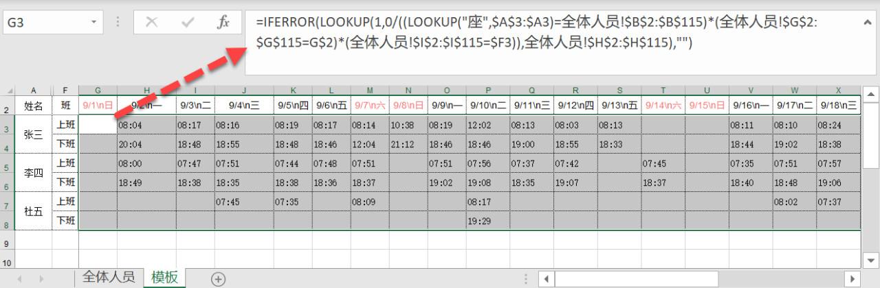Select cell with time 08:24
Image resolution: width=880 pixels, height=288 pixels.
[x=838, y=125]
